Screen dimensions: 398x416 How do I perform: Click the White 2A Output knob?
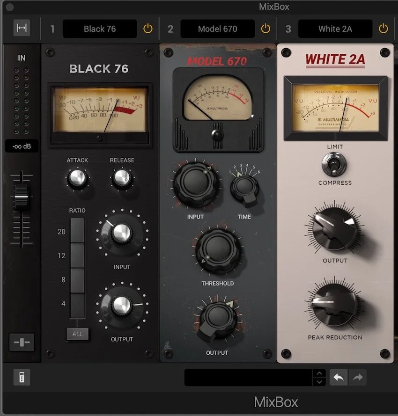click(x=335, y=229)
